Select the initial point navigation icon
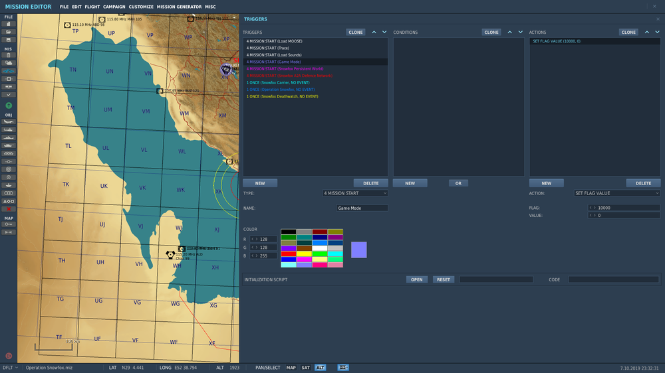The width and height of the screenshot is (665, 373). point(8,161)
